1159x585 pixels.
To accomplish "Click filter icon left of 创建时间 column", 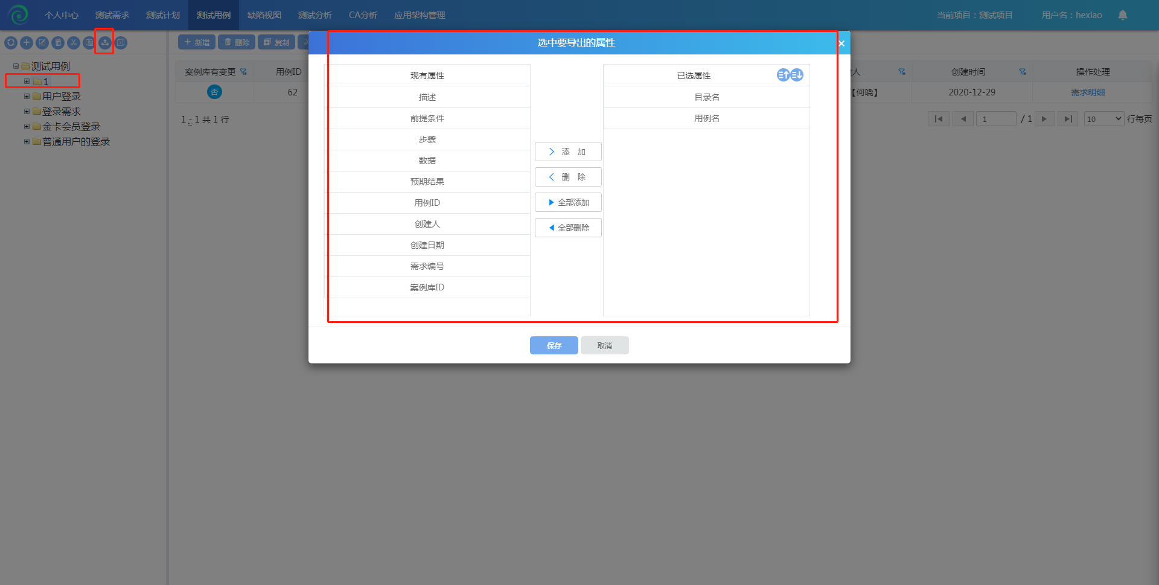I will coord(902,72).
